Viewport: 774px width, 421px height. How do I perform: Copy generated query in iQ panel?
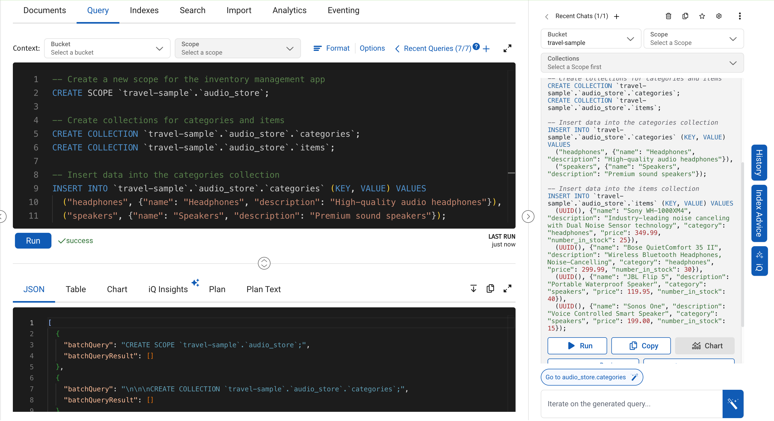click(x=641, y=346)
